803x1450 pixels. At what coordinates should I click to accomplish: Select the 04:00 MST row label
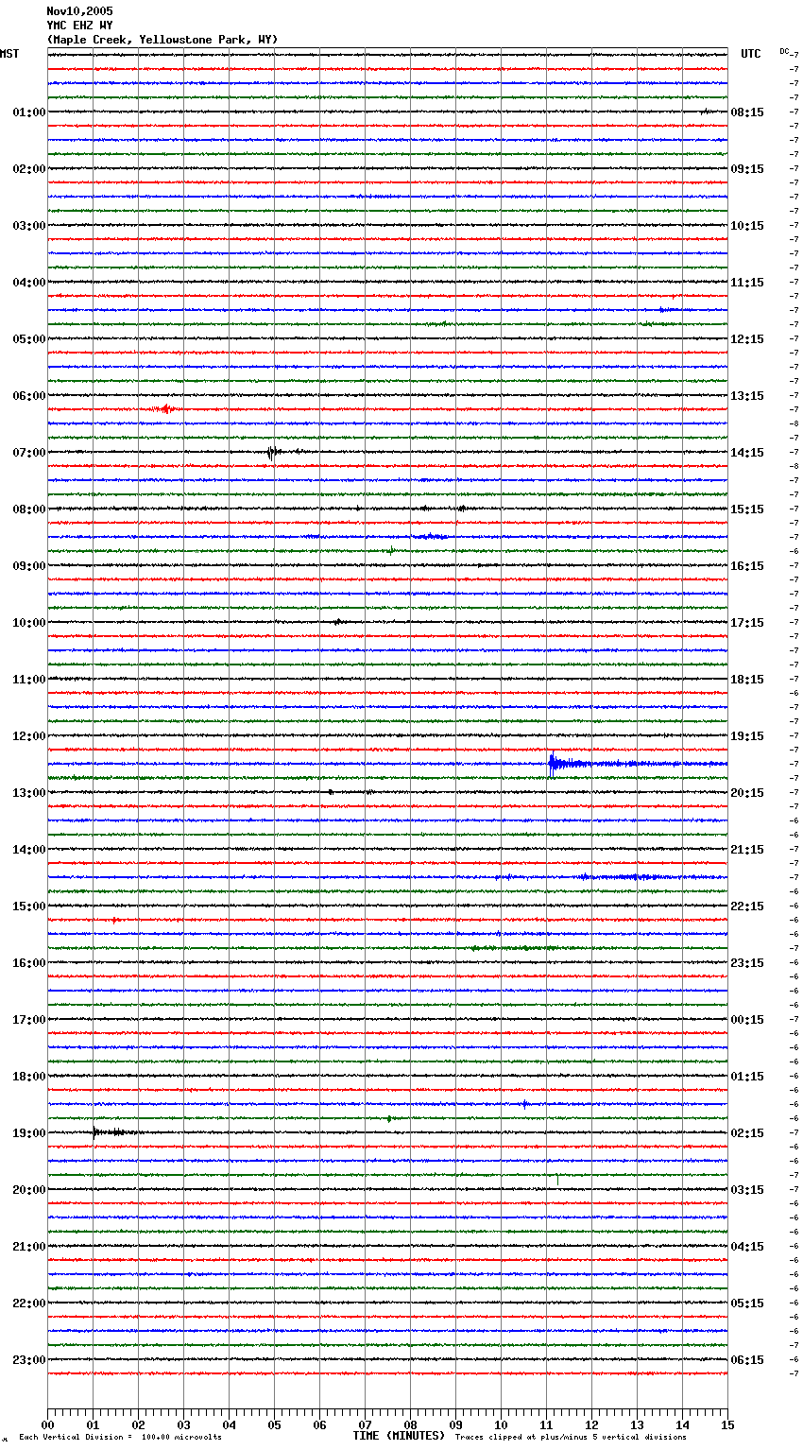click(x=29, y=283)
